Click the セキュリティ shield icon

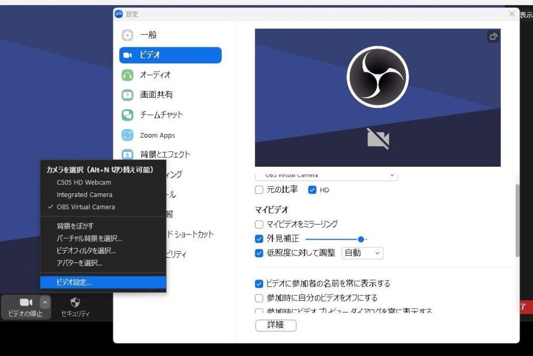[75, 302]
